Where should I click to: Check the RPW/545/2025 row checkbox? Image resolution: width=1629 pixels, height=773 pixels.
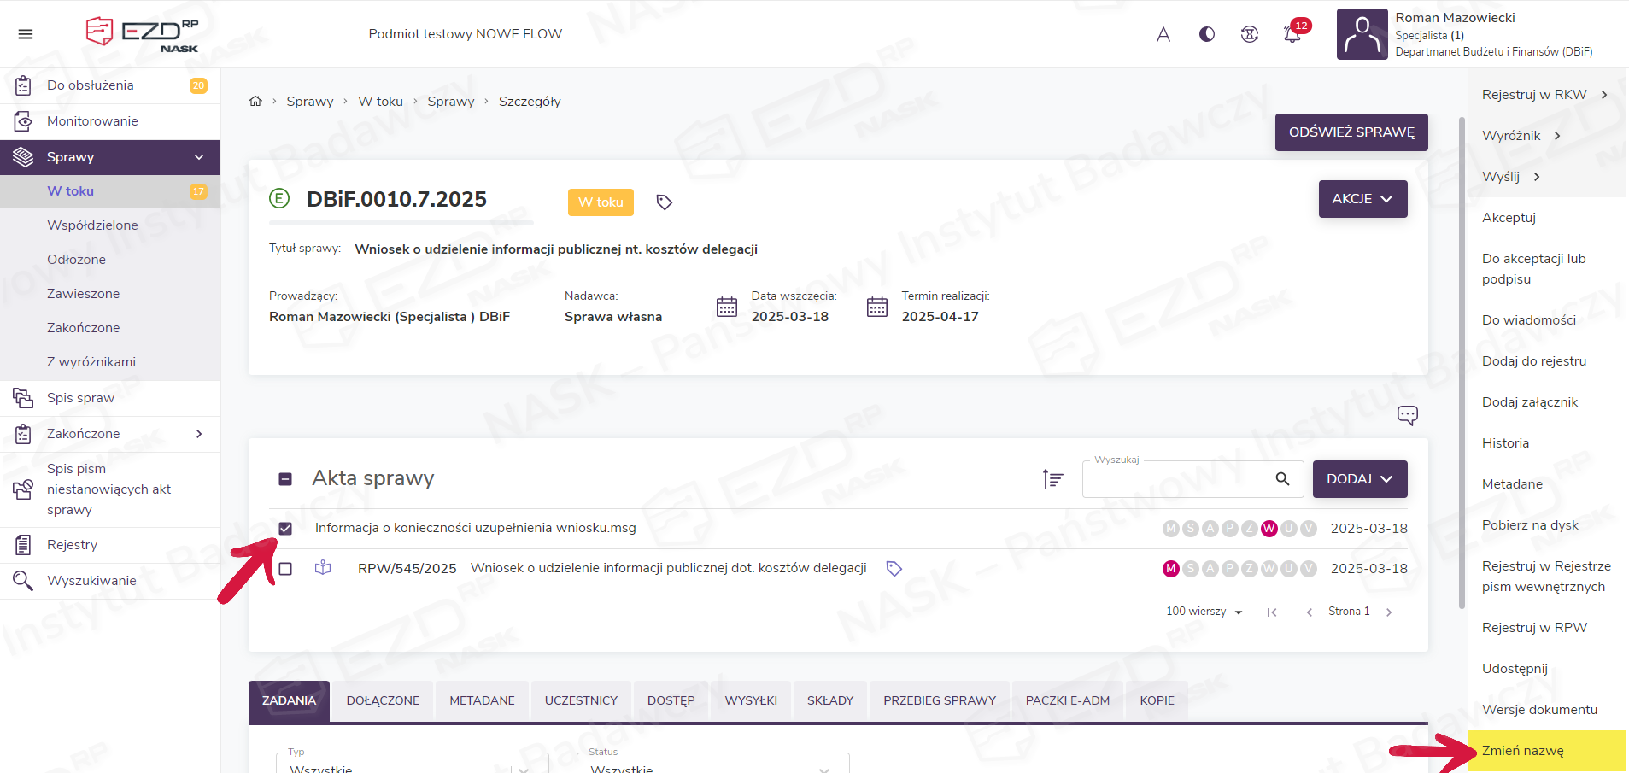(285, 569)
